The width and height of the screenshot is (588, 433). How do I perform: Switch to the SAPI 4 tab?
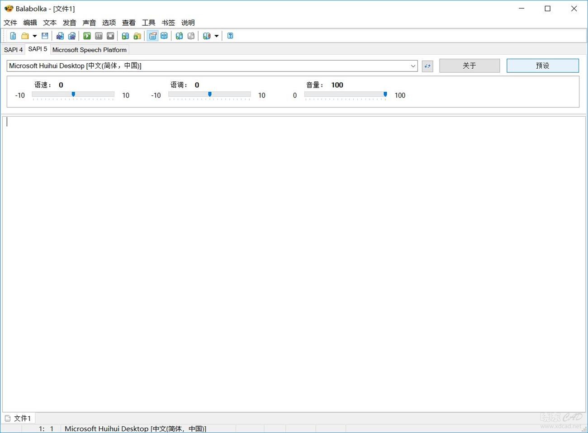[14, 50]
